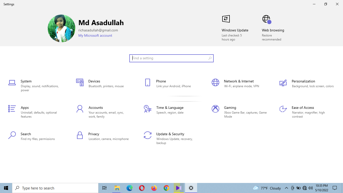Click 'Wi-Fi, airplane mode, VPN' description
343x193 pixels.
coord(242,86)
